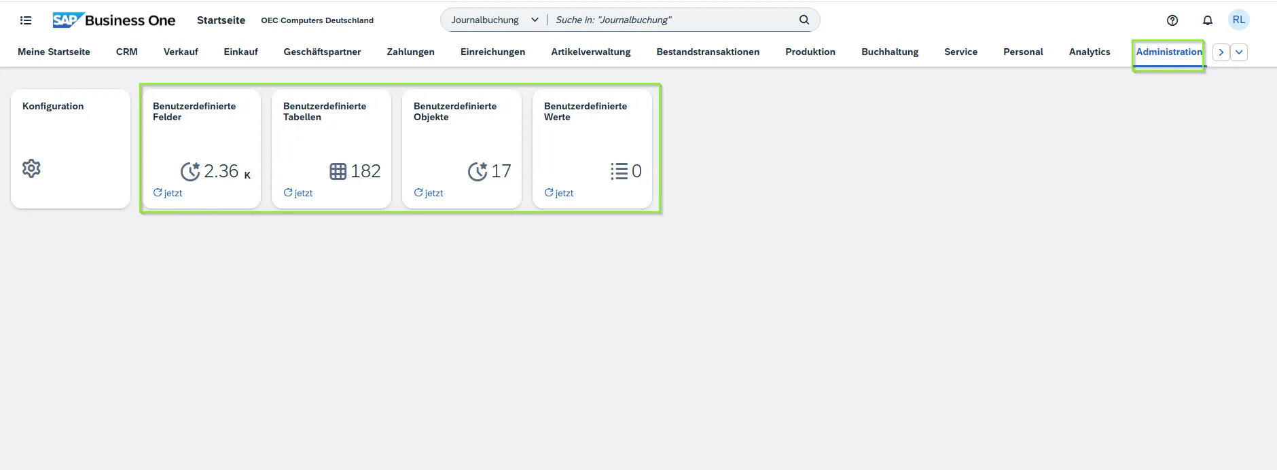Open the RL user profile avatar
The height and width of the screenshot is (470, 1277).
point(1239,20)
